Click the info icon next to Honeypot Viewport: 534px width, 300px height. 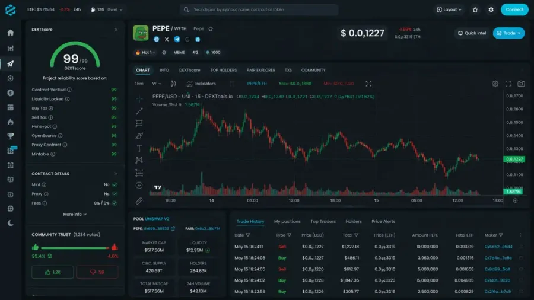coord(55,126)
